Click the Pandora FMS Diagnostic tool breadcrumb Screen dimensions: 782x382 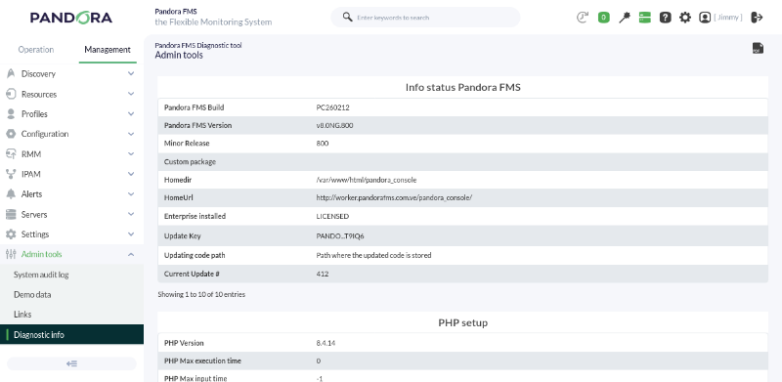pyautogui.click(x=198, y=45)
